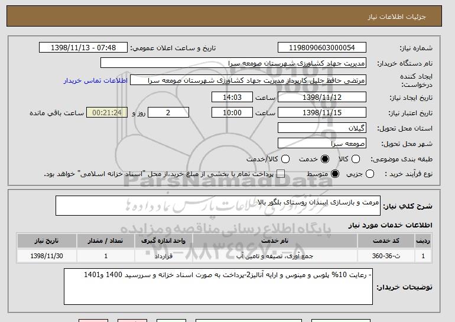Click need date cell 1398/11/30

click(x=47, y=256)
